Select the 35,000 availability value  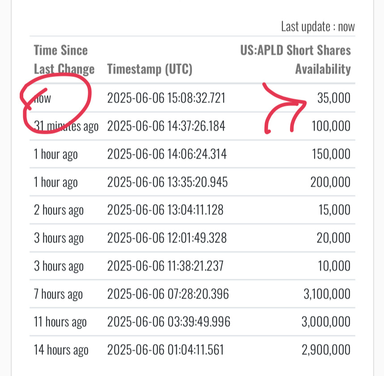coord(334,98)
